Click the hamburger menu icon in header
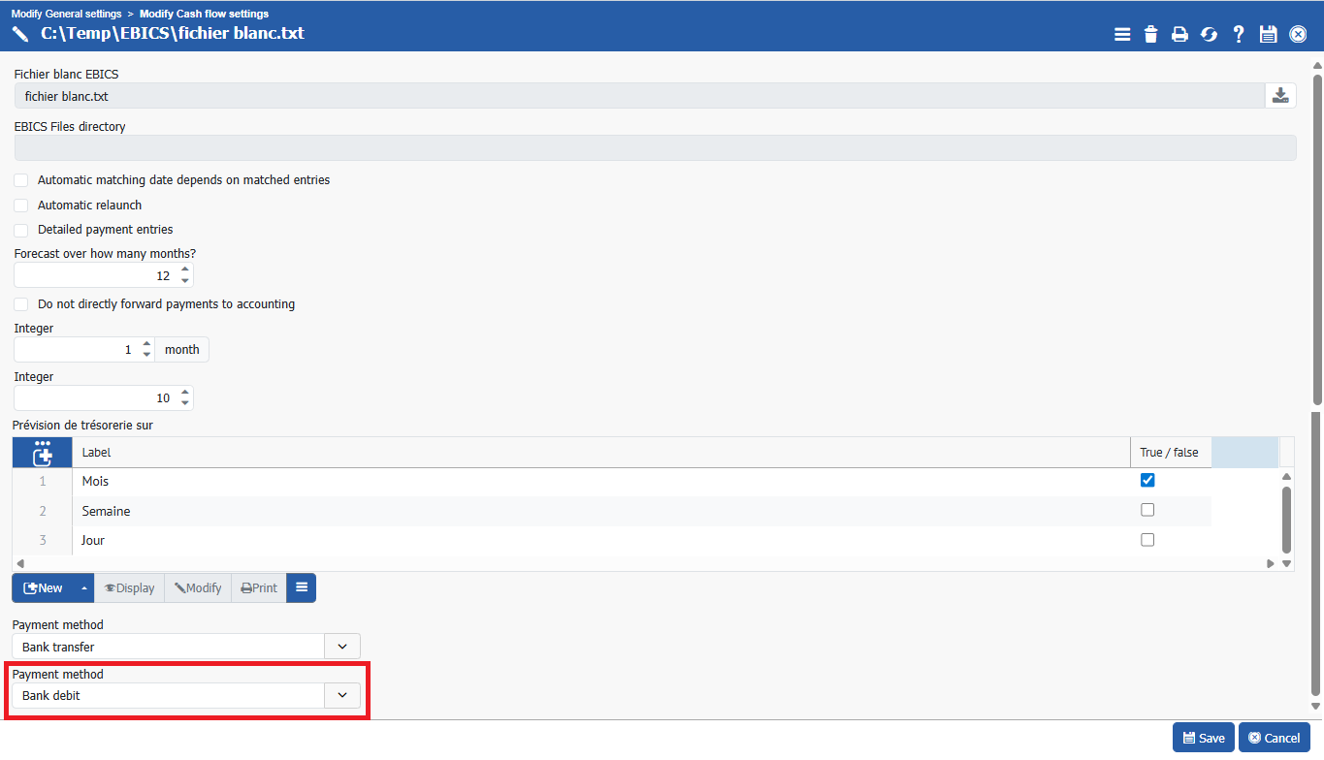 click(x=1122, y=35)
